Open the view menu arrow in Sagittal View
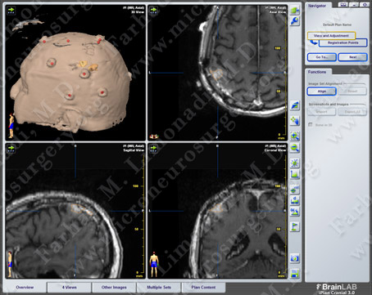Viewport: 372px width, 295px height. coord(11,149)
